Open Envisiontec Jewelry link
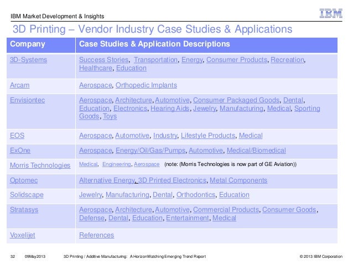353x265 pixels. (204, 108)
